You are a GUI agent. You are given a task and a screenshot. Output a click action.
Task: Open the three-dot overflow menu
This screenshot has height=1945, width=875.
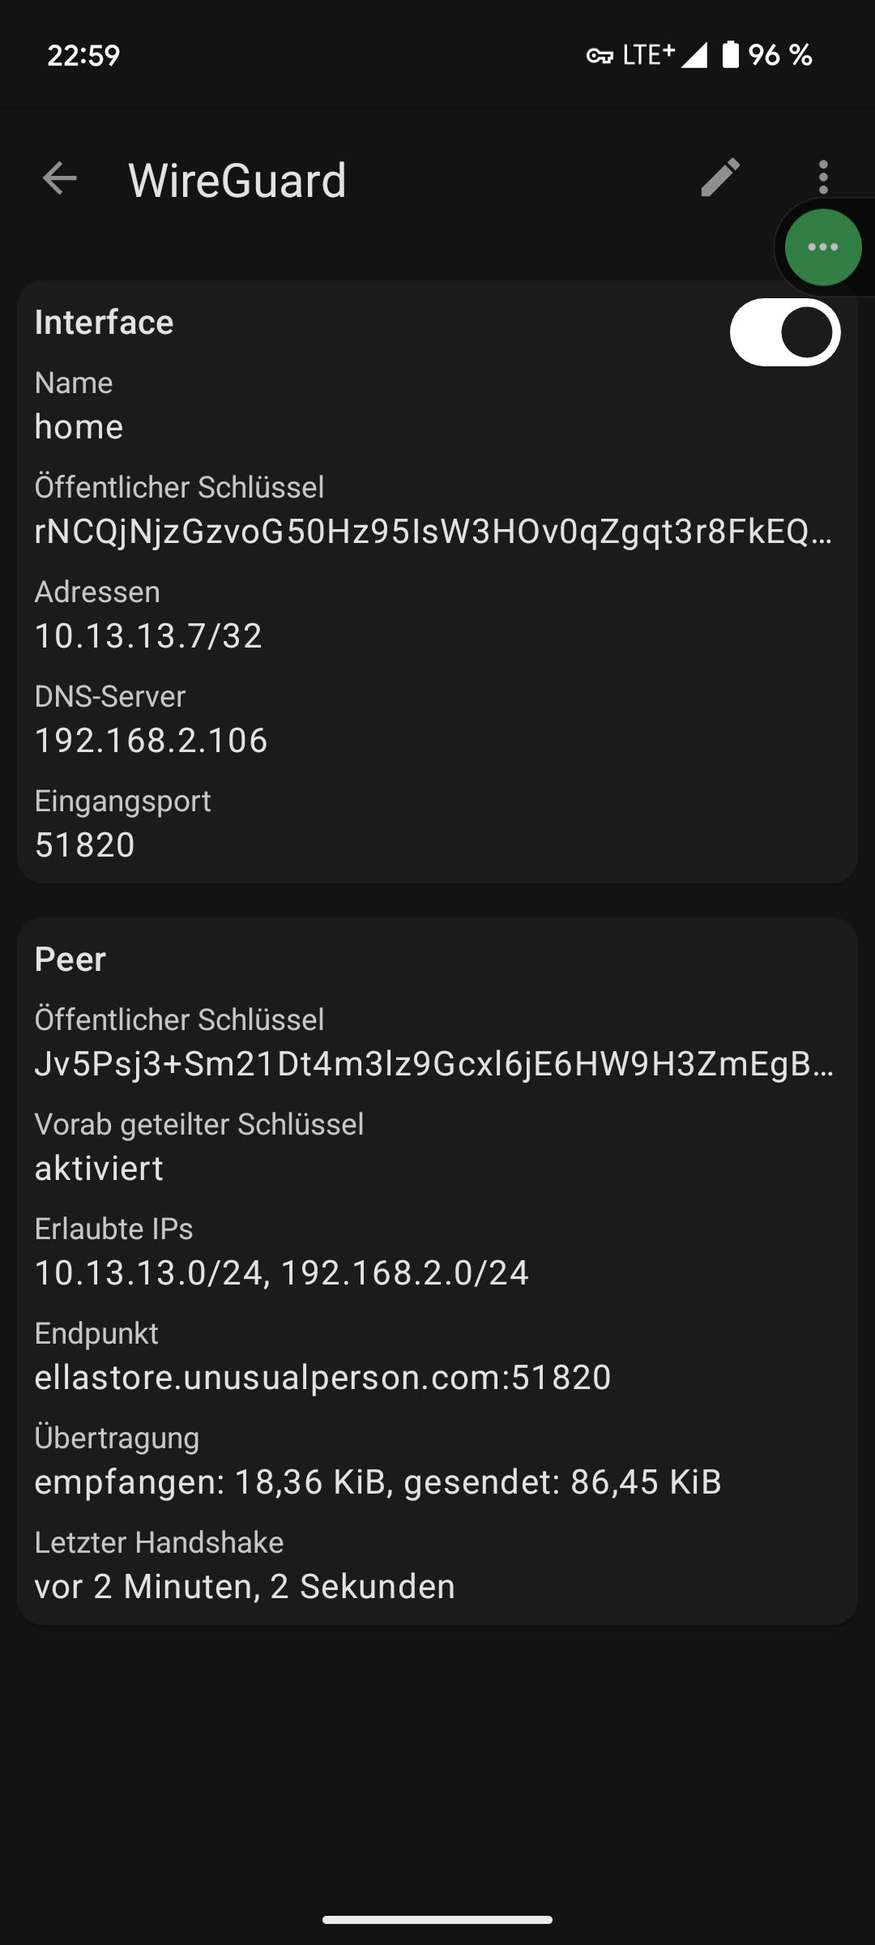[x=823, y=177]
